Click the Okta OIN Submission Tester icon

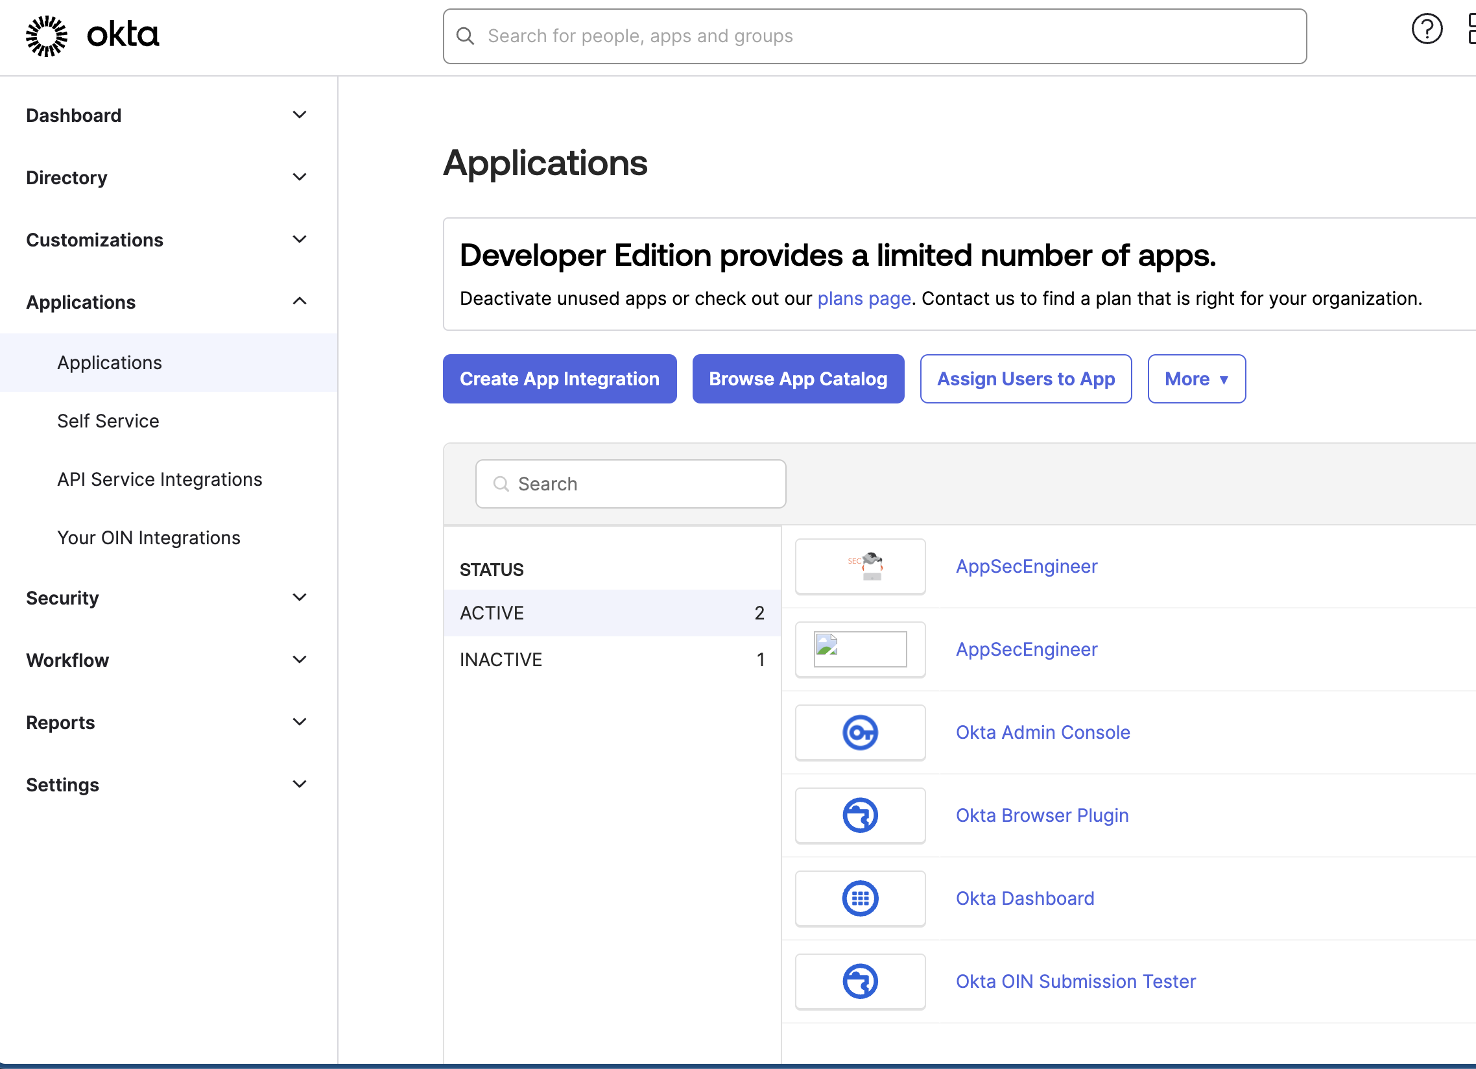click(860, 981)
